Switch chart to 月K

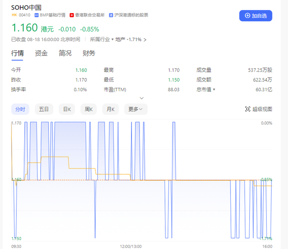click(x=110, y=109)
